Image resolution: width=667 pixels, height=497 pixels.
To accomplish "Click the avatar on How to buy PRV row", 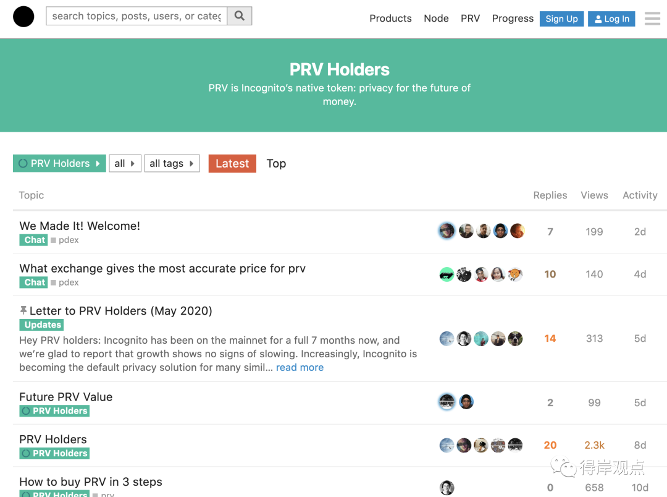I will click(447, 487).
